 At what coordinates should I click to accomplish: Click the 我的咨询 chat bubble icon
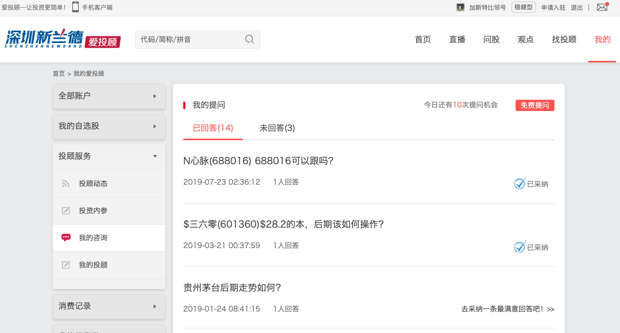(x=66, y=238)
